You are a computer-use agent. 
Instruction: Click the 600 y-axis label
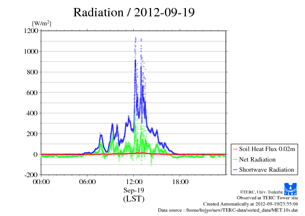[32, 93]
